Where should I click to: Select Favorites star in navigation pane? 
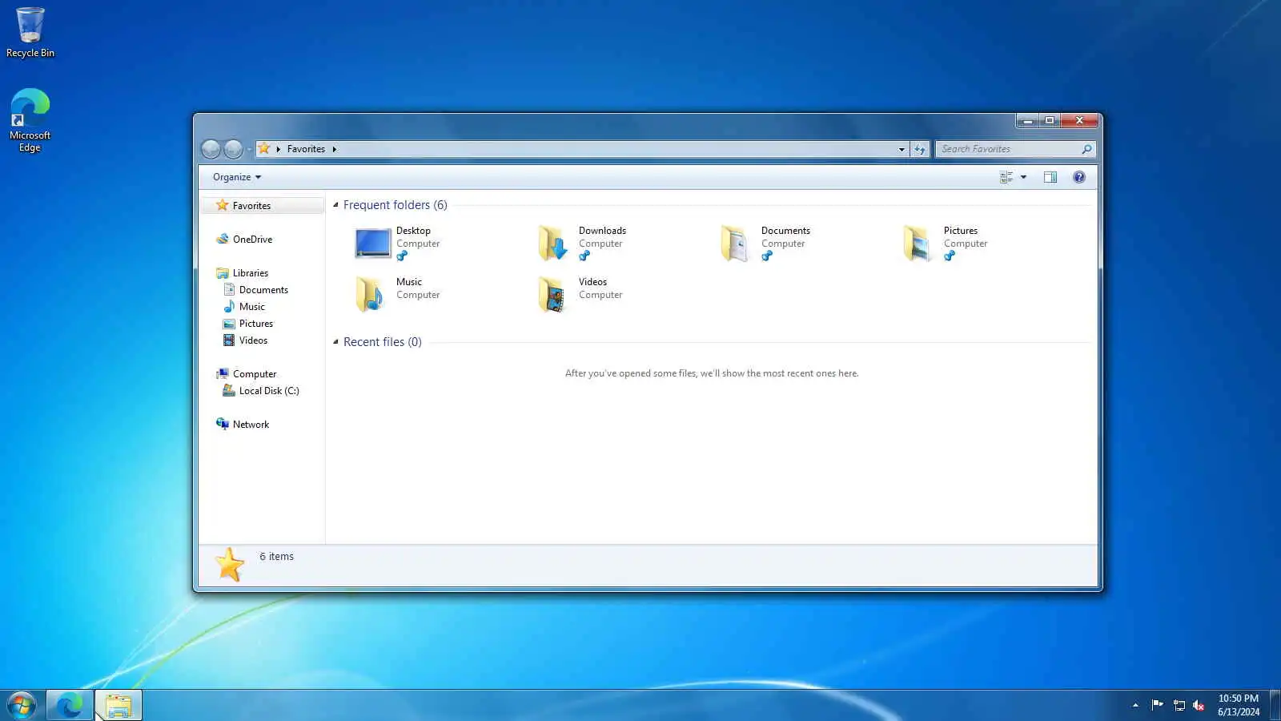pos(223,206)
